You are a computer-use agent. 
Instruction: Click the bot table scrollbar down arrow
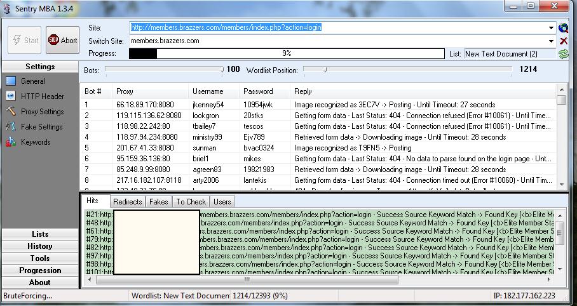pos(562,185)
